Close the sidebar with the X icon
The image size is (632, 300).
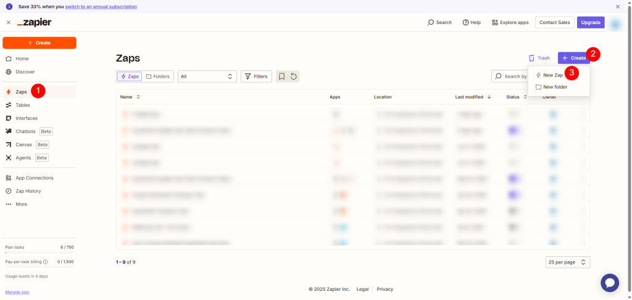[8, 22]
